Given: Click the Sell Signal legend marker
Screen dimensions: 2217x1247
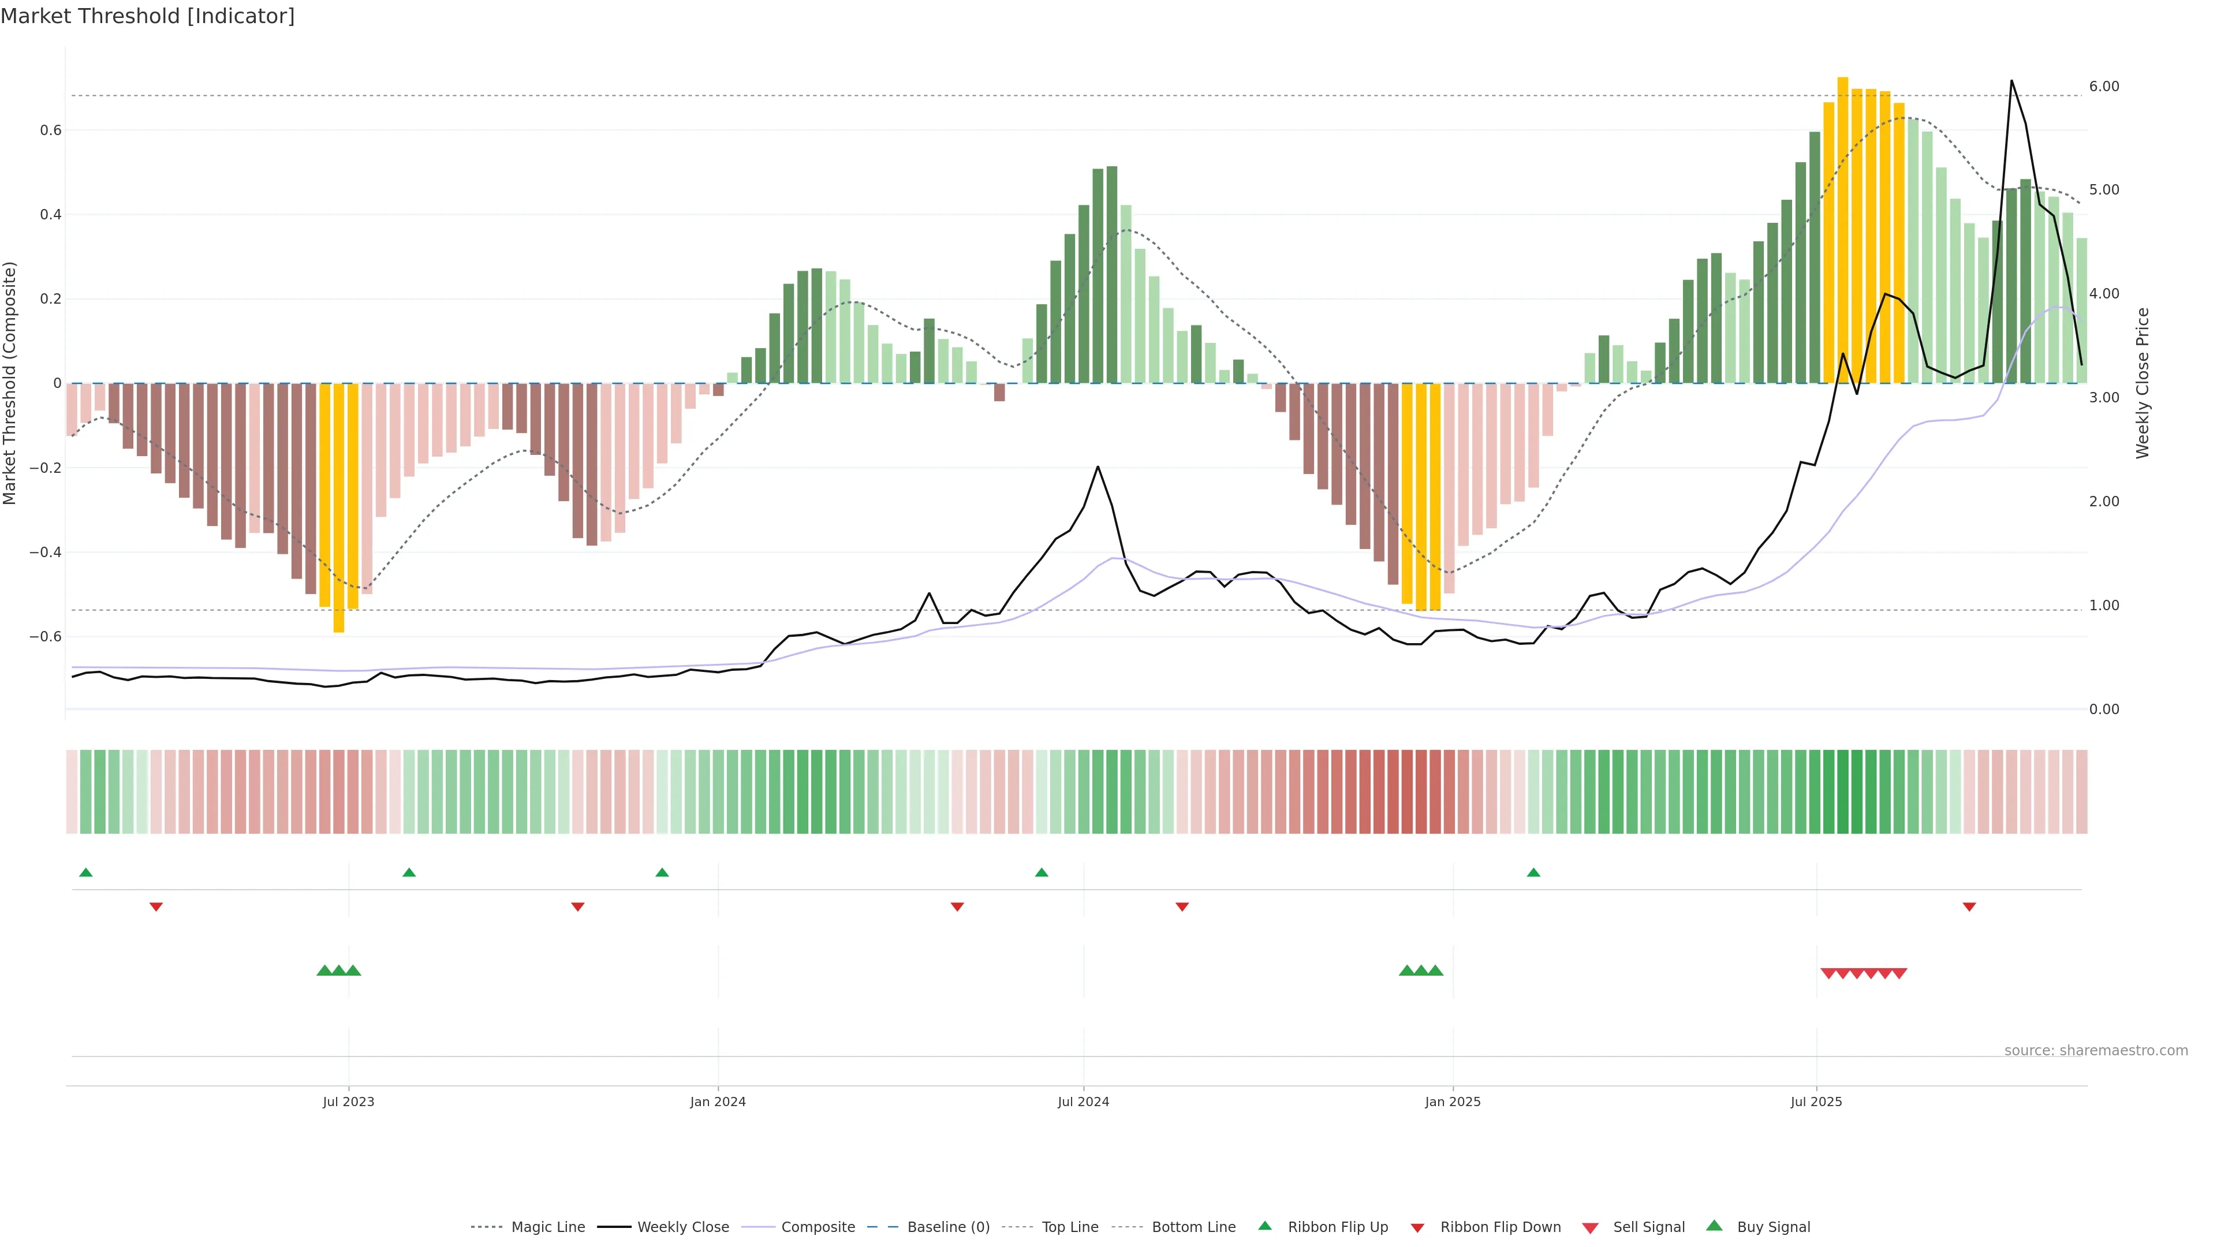Looking at the screenshot, I should (x=1591, y=1227).
